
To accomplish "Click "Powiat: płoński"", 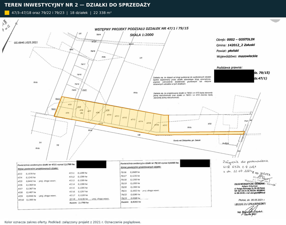I will (227, 51).
